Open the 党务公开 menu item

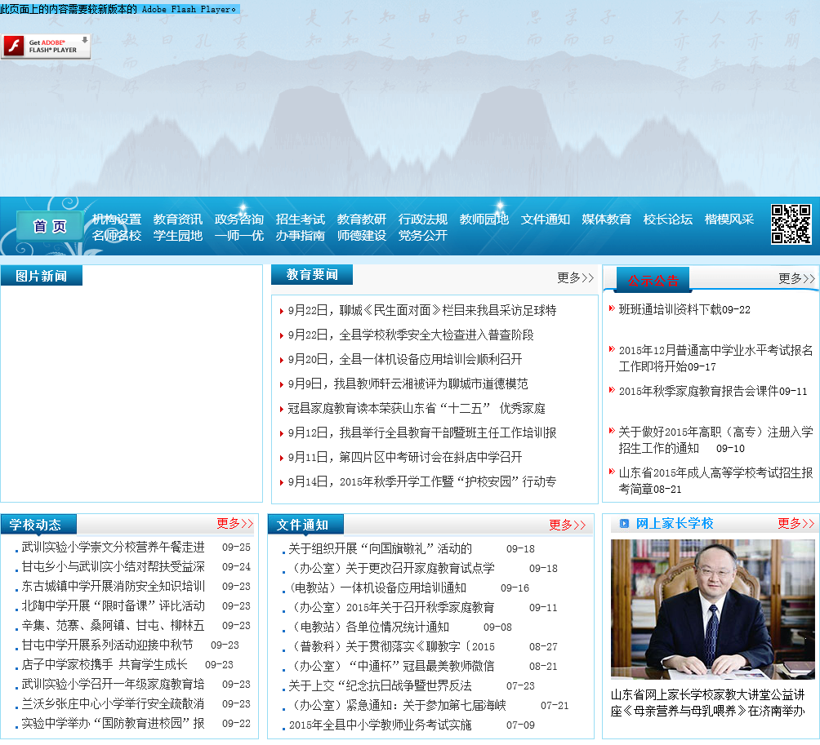pyautogui.click(x=422, y=236)
